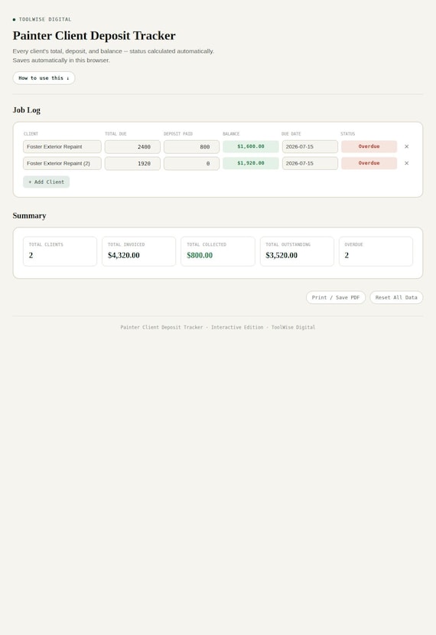436x635 pixels.
Task: Click the Total Outstanding $3,520.00 card
Action: [297, 251]
